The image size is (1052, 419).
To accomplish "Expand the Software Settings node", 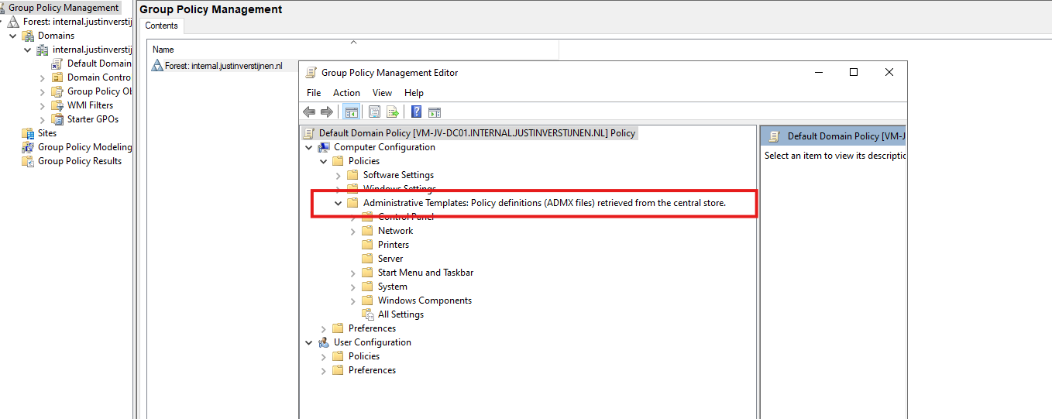I will [339, 175].
